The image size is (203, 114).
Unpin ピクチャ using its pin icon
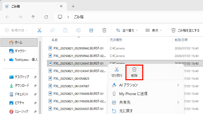35,103
